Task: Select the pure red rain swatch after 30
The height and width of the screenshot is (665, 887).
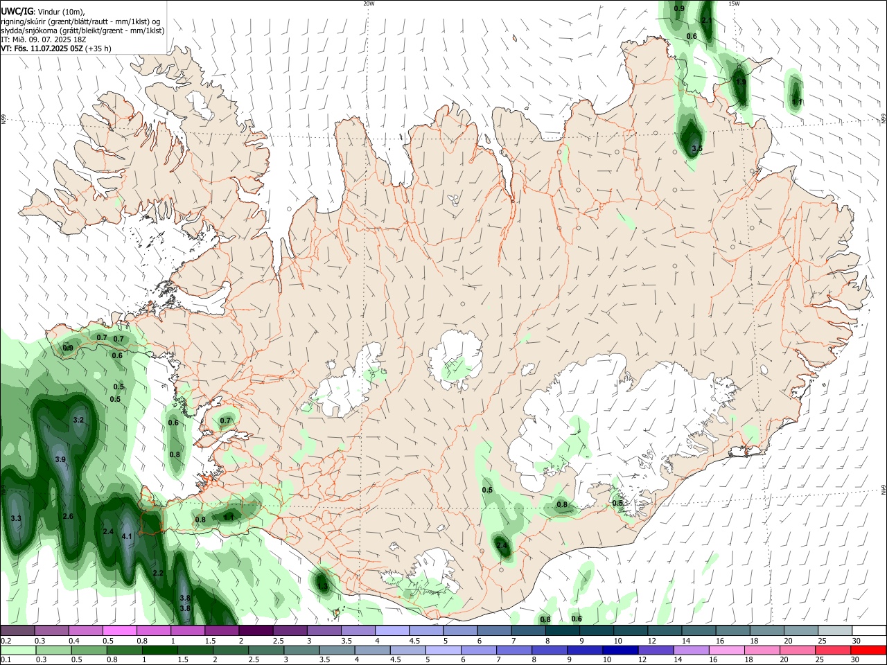Action: point(868,650)
